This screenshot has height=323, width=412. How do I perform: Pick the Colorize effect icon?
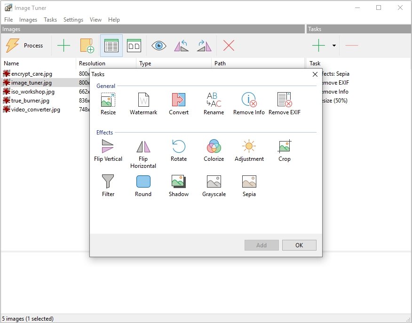214,147
